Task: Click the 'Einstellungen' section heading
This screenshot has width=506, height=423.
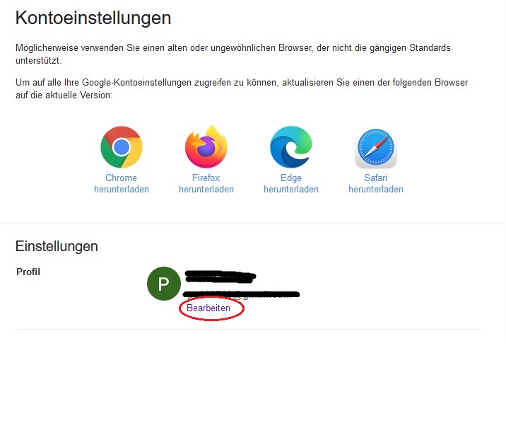Action: pyautogui.click(x=57, y=246)
